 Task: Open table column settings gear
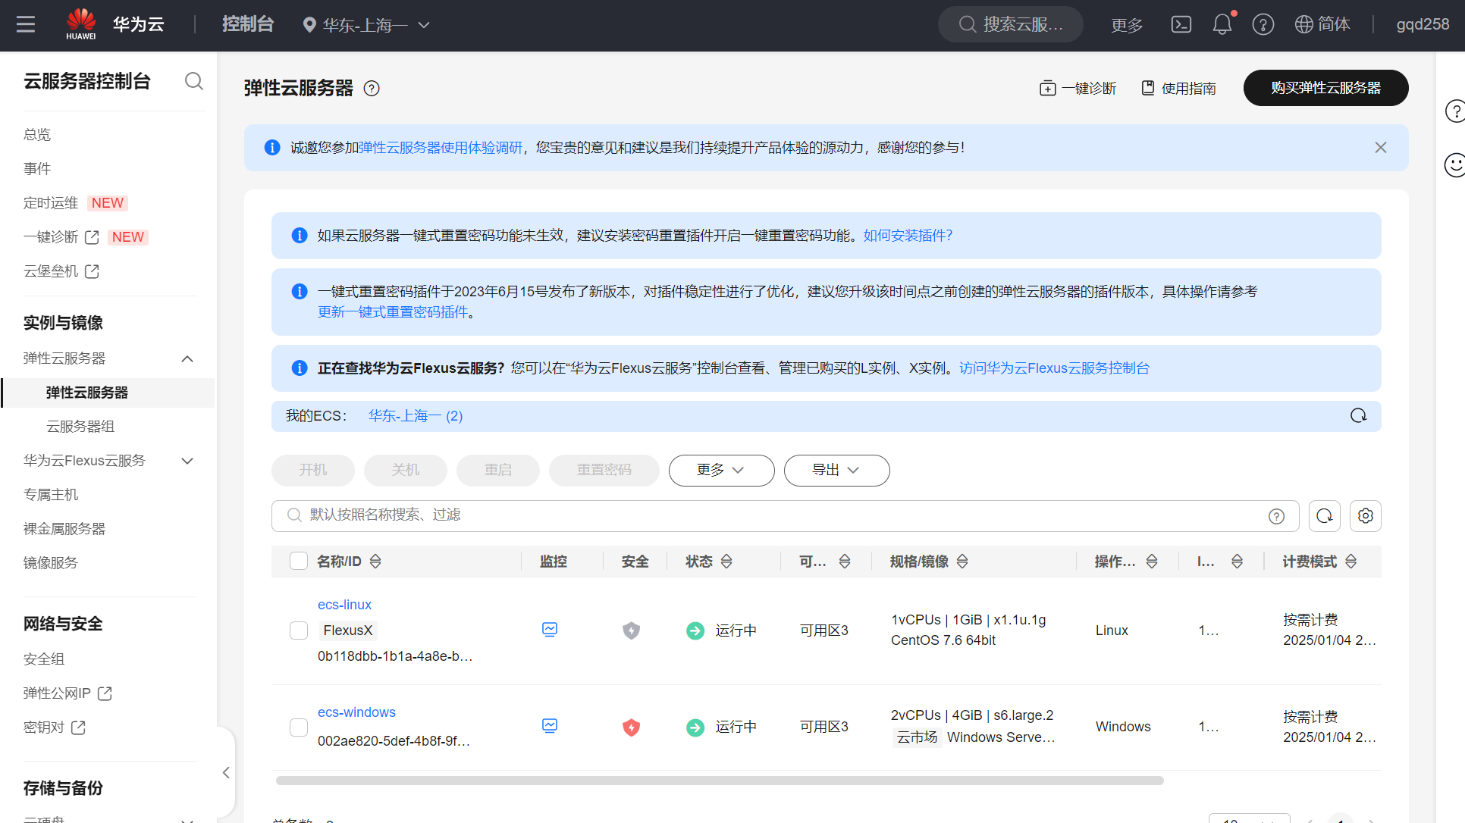[1366, 516]
